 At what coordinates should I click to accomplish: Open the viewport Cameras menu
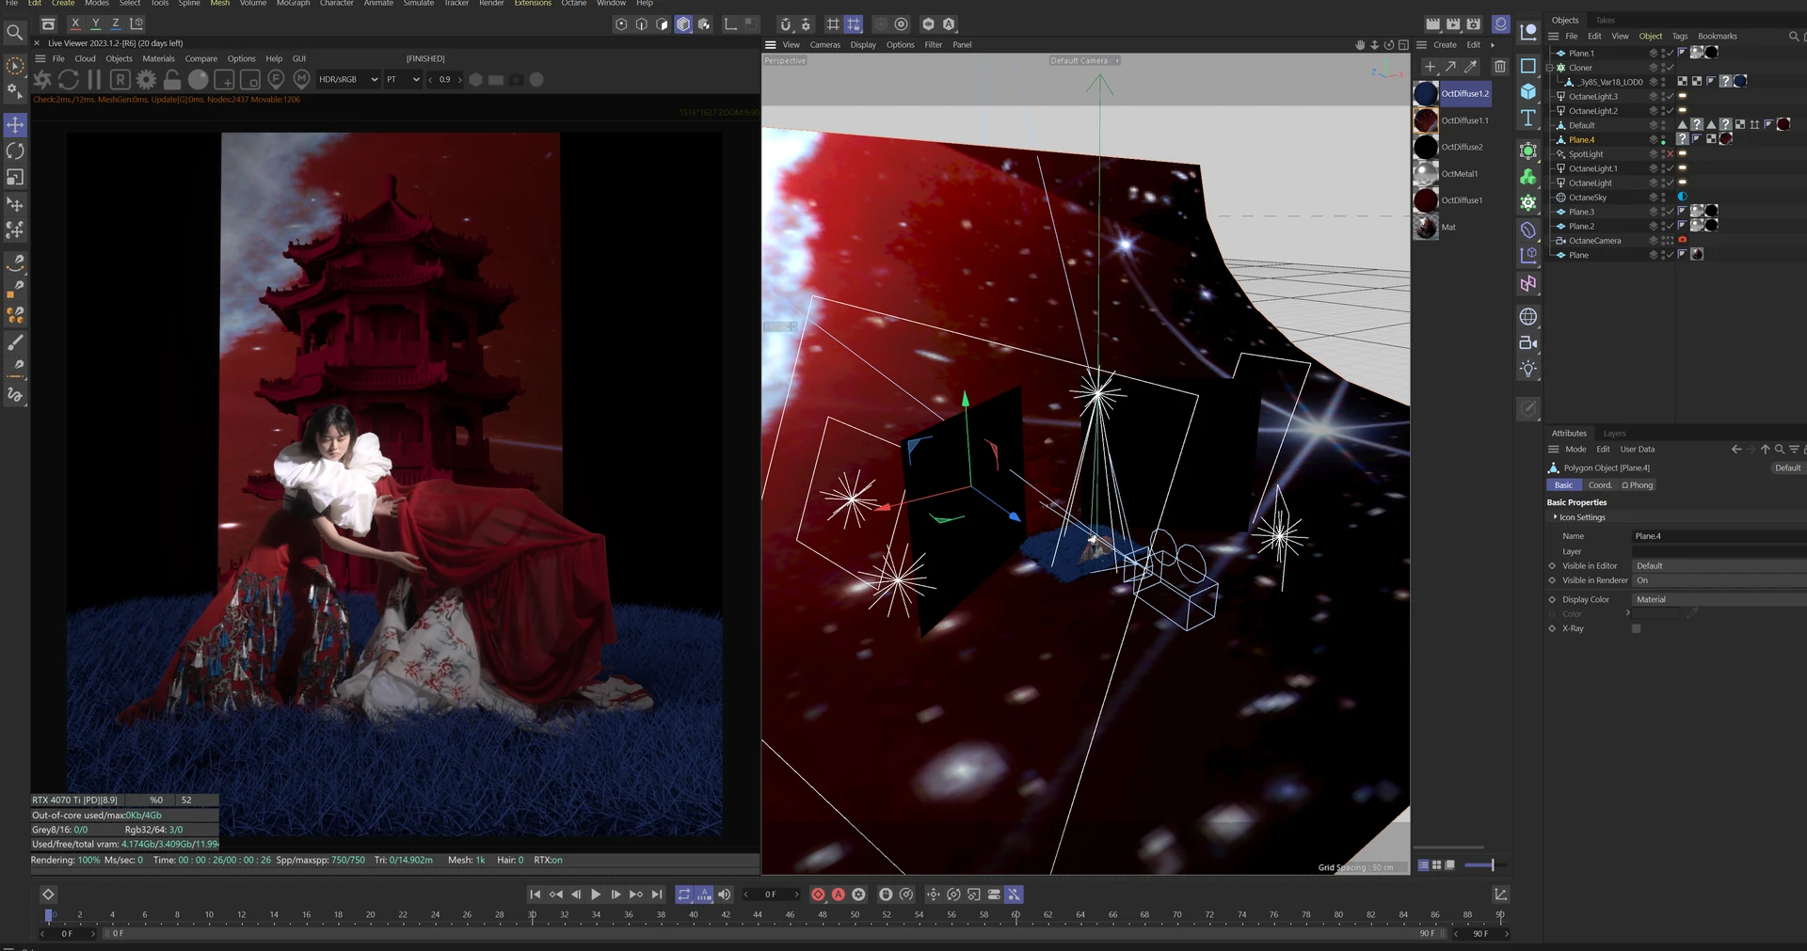824,45
